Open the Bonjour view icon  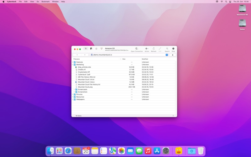pos(101,49)
